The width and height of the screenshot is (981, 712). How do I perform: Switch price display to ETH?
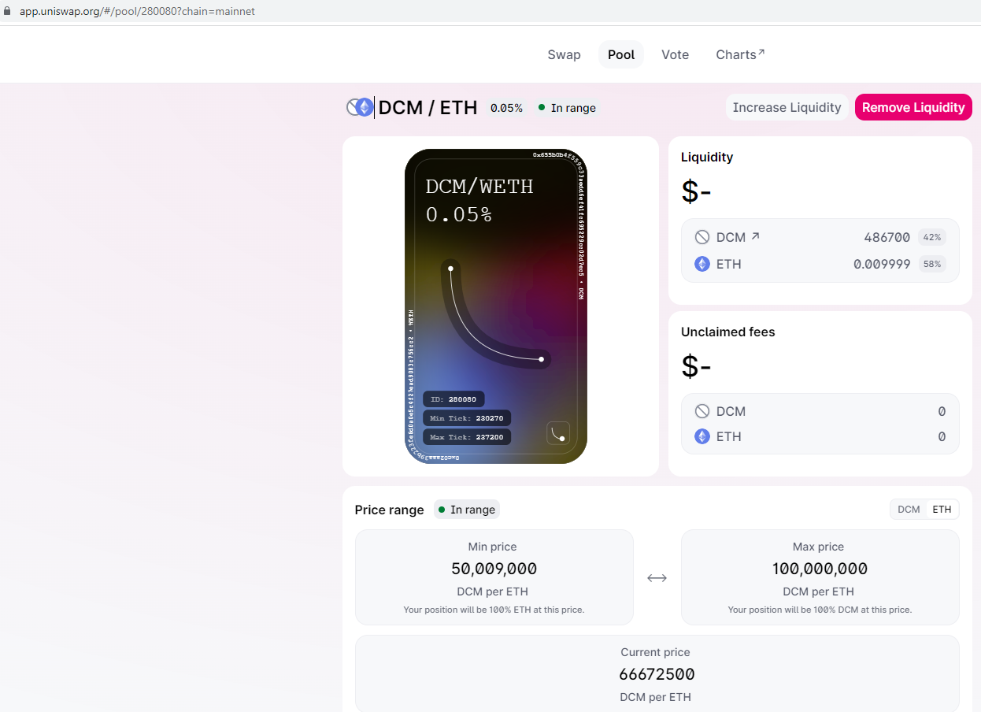[942, 510]
